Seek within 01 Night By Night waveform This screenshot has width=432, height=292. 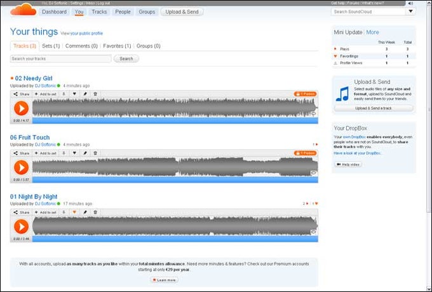(x=175, y=226)
